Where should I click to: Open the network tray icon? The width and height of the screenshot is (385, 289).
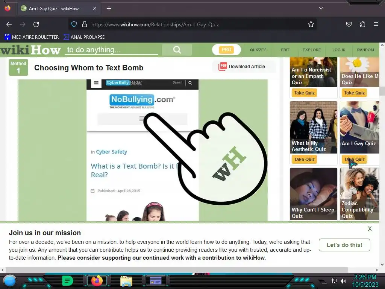(334, 281)
